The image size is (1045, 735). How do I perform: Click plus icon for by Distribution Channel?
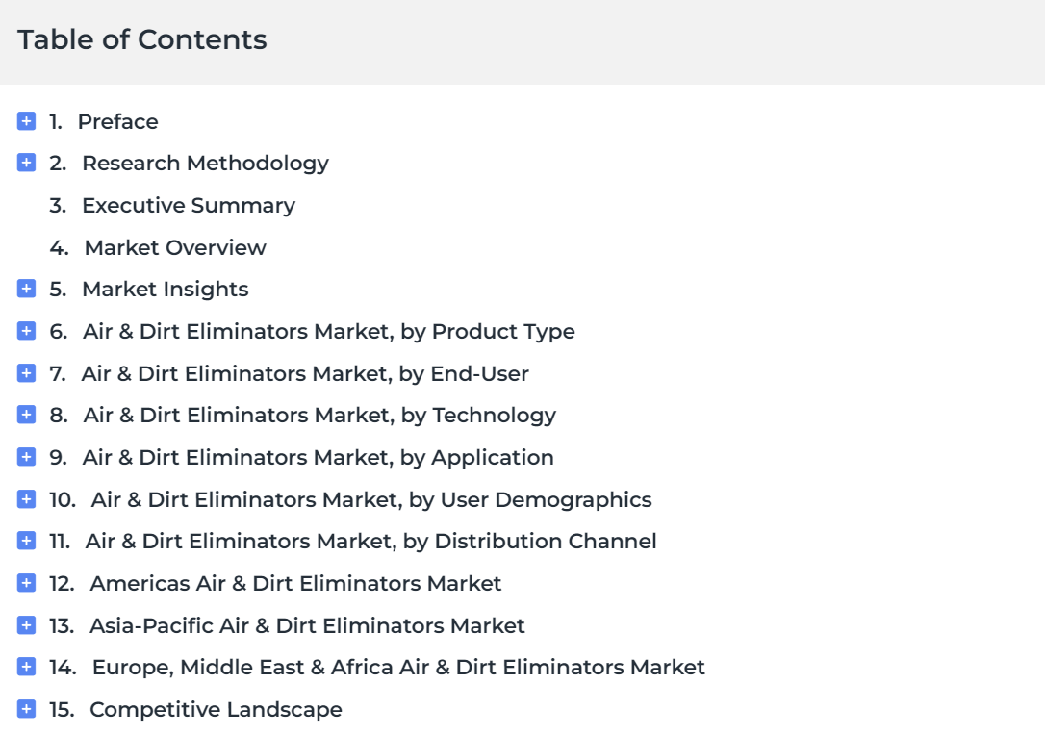click(26, 541)
